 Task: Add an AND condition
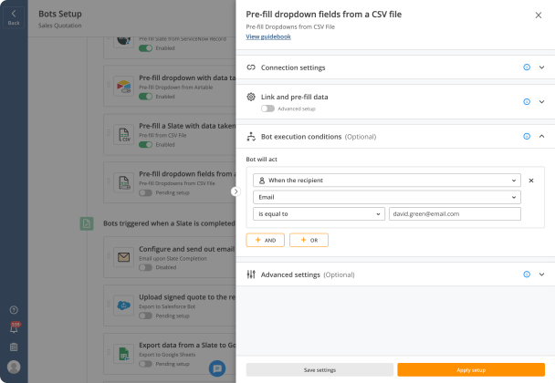265,240
